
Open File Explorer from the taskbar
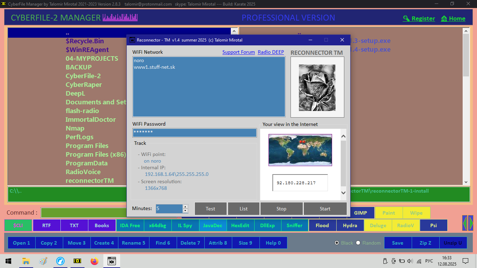point(26,261)
